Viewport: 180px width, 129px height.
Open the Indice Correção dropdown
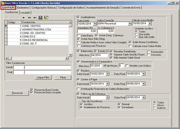pyautogui.click(x=129, y=24)
